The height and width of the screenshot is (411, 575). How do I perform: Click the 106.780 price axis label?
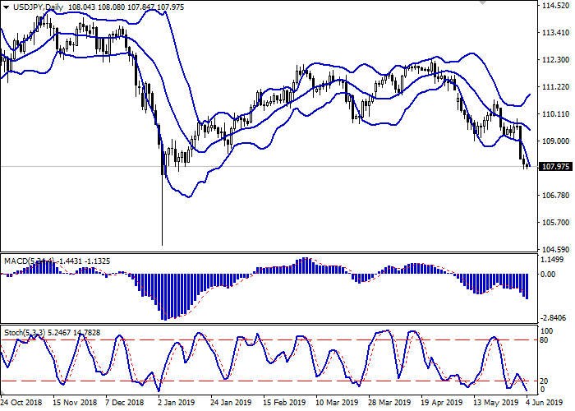click(556, 196)
